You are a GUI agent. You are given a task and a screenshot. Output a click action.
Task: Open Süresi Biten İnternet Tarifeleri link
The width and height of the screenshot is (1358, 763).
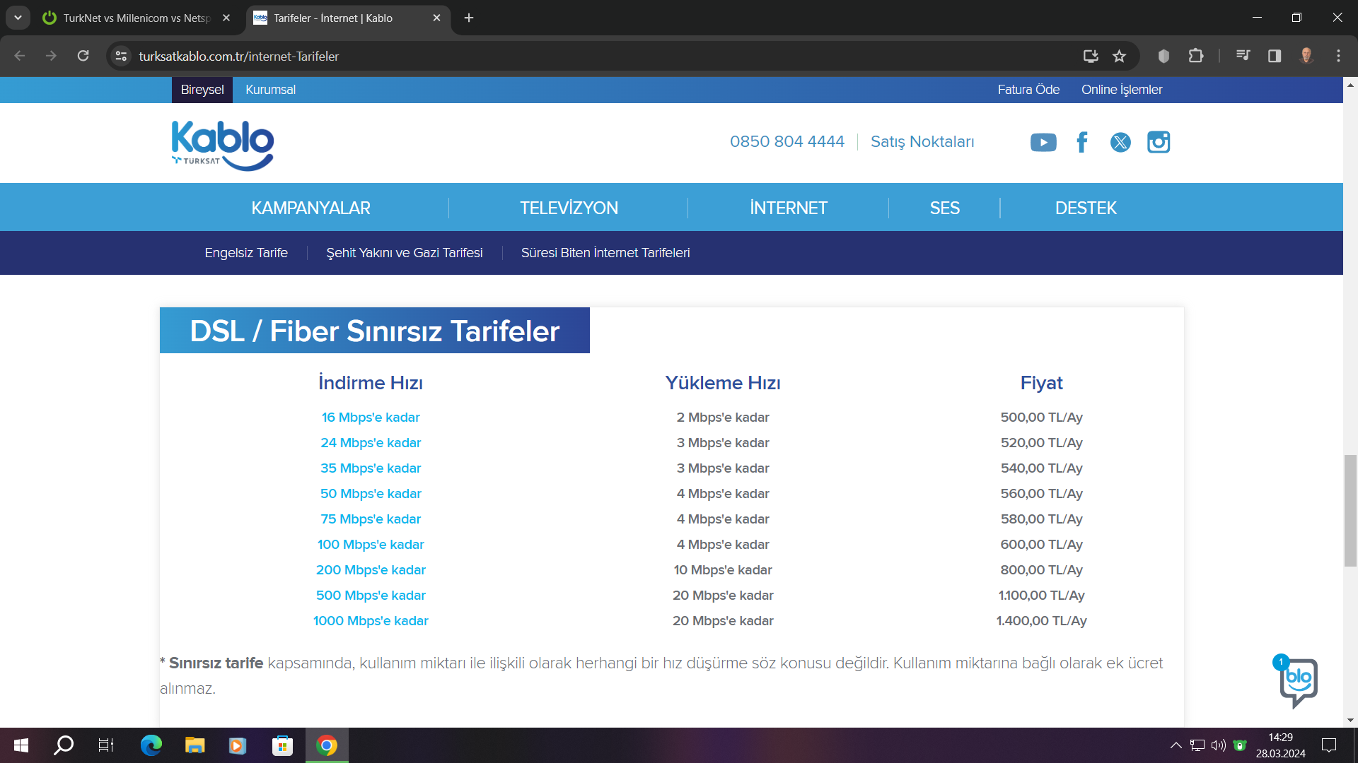coord(605,253)
